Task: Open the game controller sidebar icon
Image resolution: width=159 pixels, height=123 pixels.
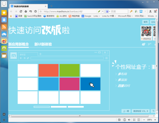Action: 4,34
